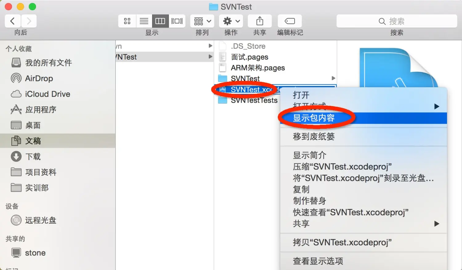Go back with the left chevron button
The image size is (462, 270).
click(13, 21)
